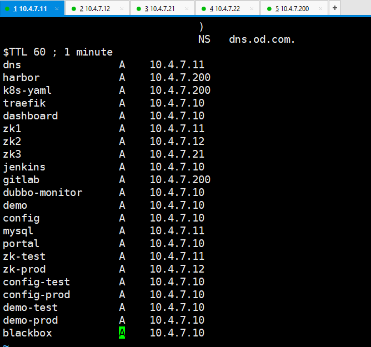The image size is (371, 347).
Task: Close the 10.4.7.12 tab
Action: [x=122, y=9]
